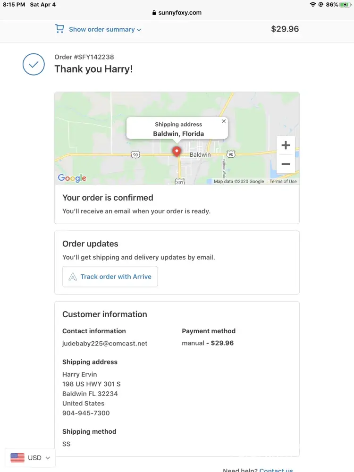The height and width of the screenshot is (472, 354).
Task: Zoom in on the map
Action: pos(286,145)
